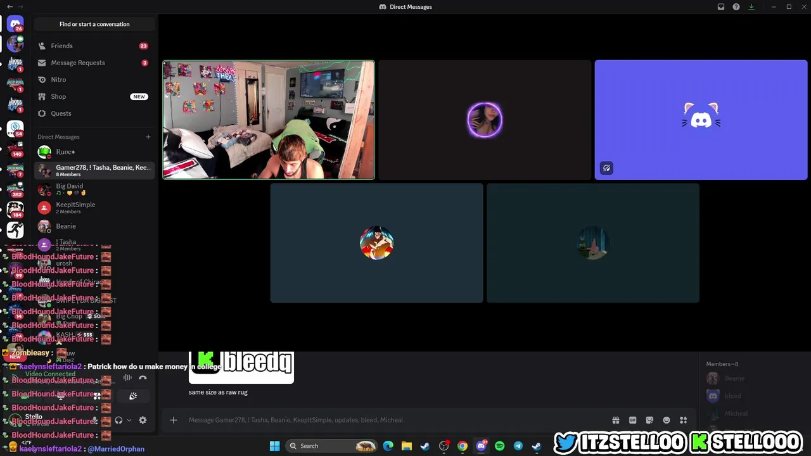The height and width of the screenshot is (456, 811).
Task: Expand audio output options chevron
Action: point(129,420)
